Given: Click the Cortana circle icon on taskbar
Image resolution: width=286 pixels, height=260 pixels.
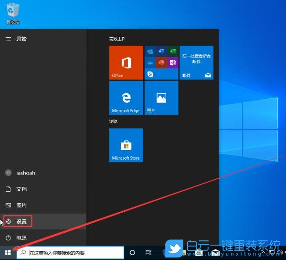Looking at the screenshot, I should pos(132,252).
